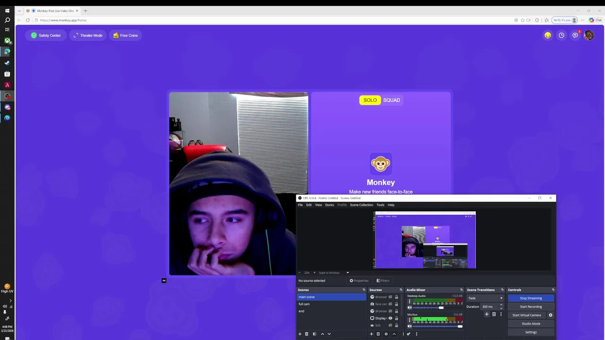Viewport: 605px width, 340px height.
Task: Enable Theater Mode on Monkey page
Action: pyautogui.click(x=88, y=35)
